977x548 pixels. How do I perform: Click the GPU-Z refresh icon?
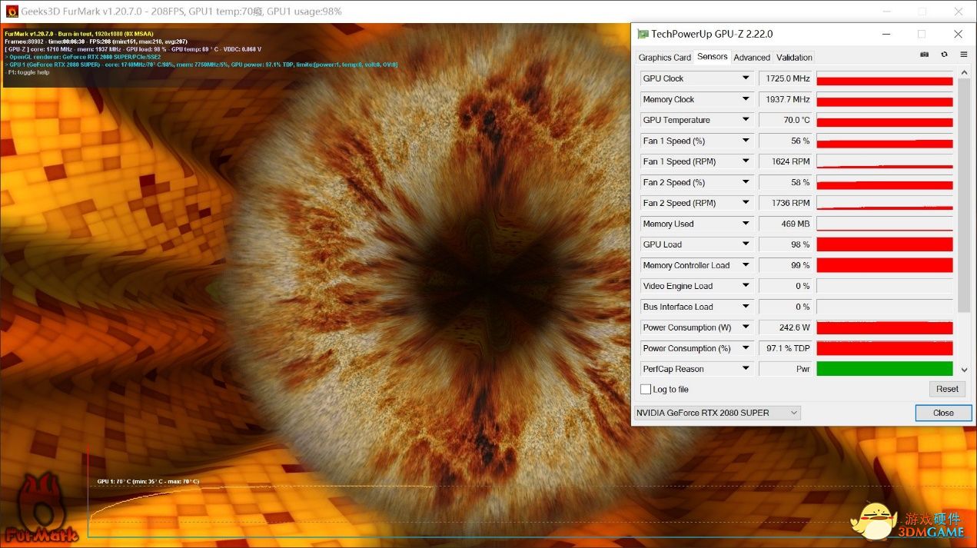pyautogui.click(x=944, y=55)
